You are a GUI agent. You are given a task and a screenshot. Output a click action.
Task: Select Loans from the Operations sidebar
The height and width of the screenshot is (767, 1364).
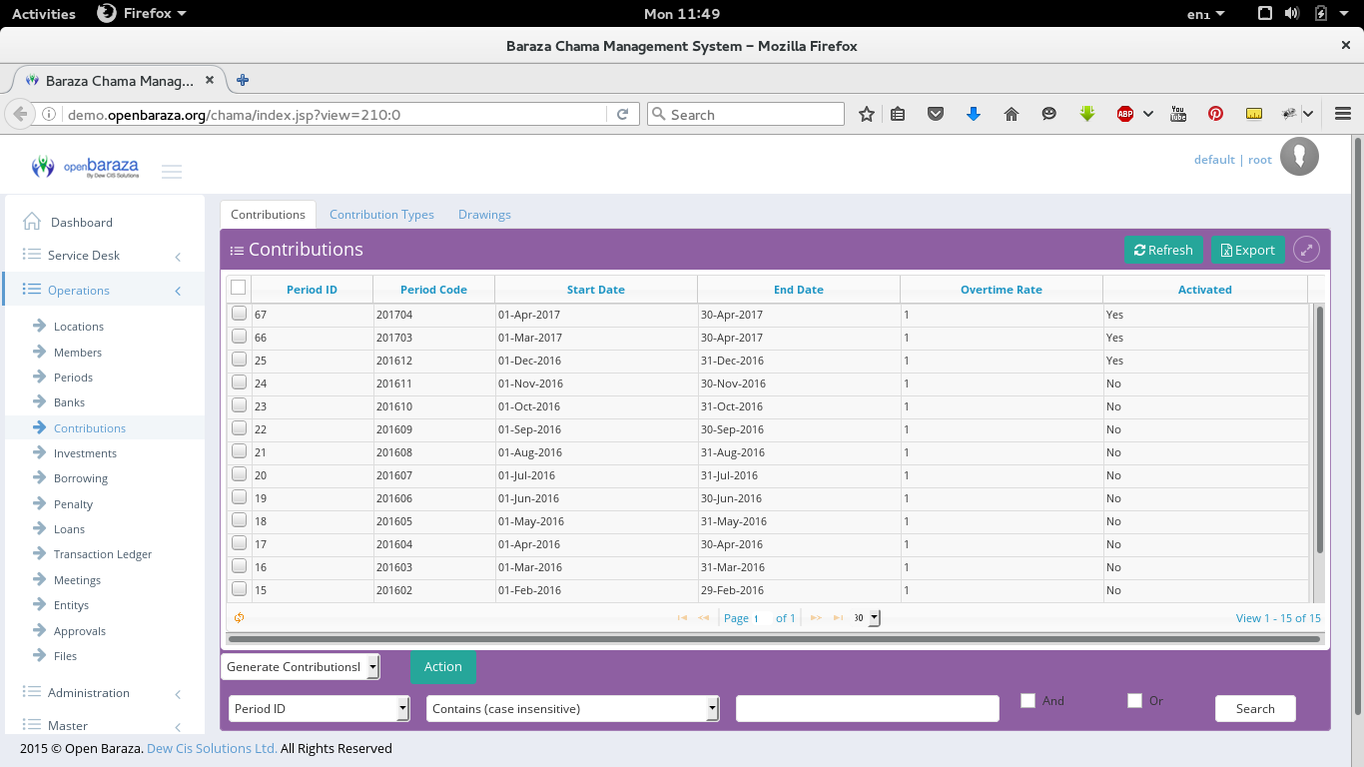pos(68,528)
